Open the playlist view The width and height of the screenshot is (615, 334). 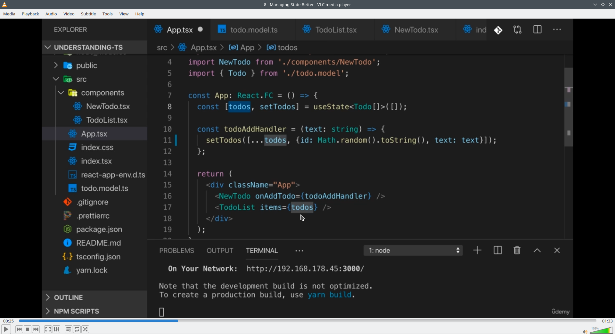(x=68, y=329)
